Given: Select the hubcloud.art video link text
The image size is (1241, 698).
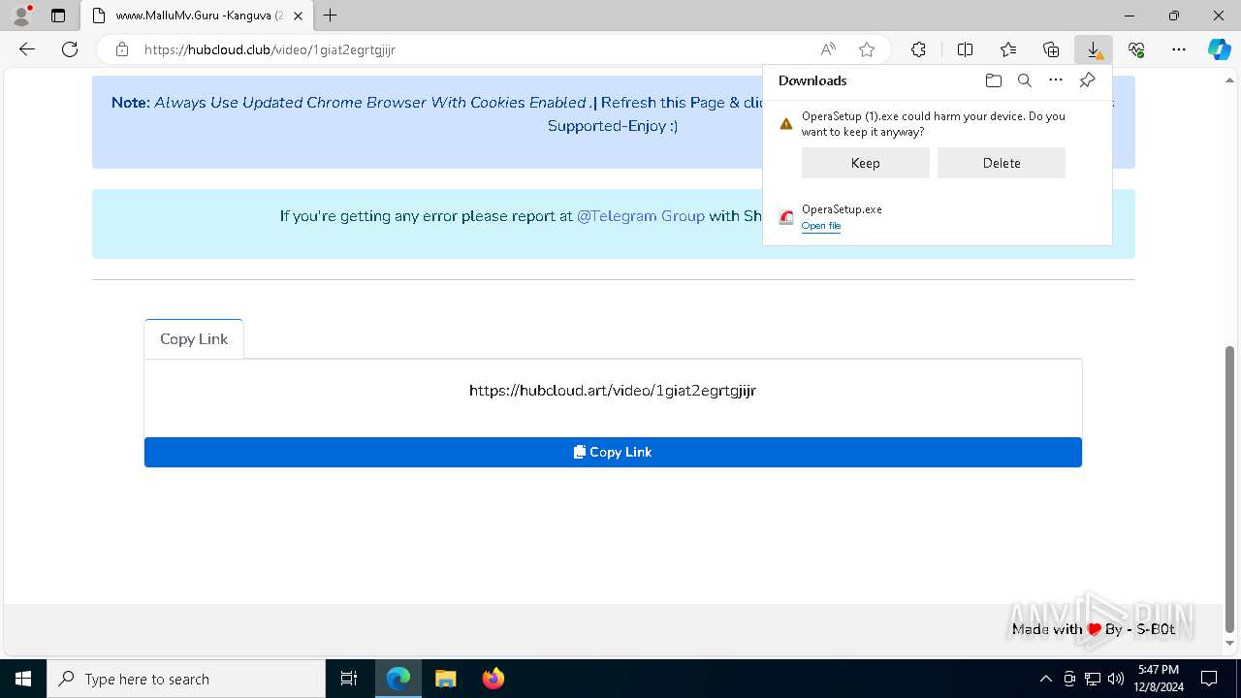Looking at the screenshot, I should (613, 391).
